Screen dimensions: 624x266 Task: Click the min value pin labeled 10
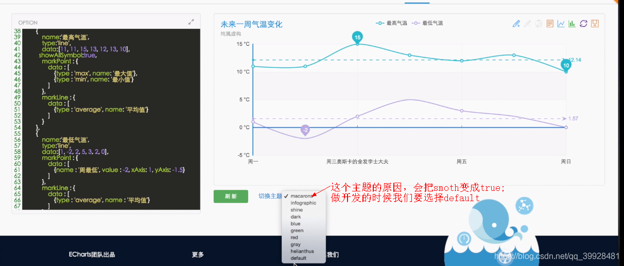coord(566,65)
